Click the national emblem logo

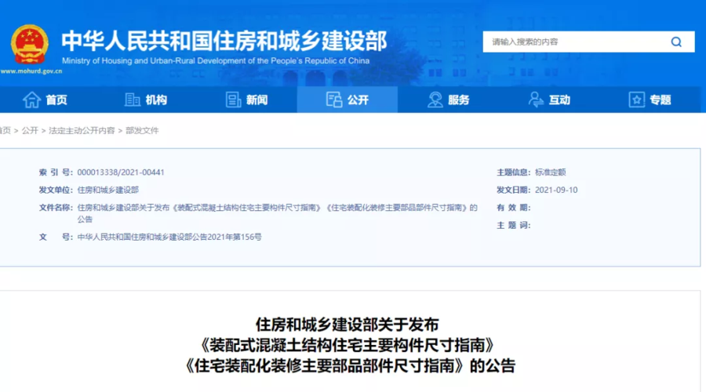tap(30, 45)
